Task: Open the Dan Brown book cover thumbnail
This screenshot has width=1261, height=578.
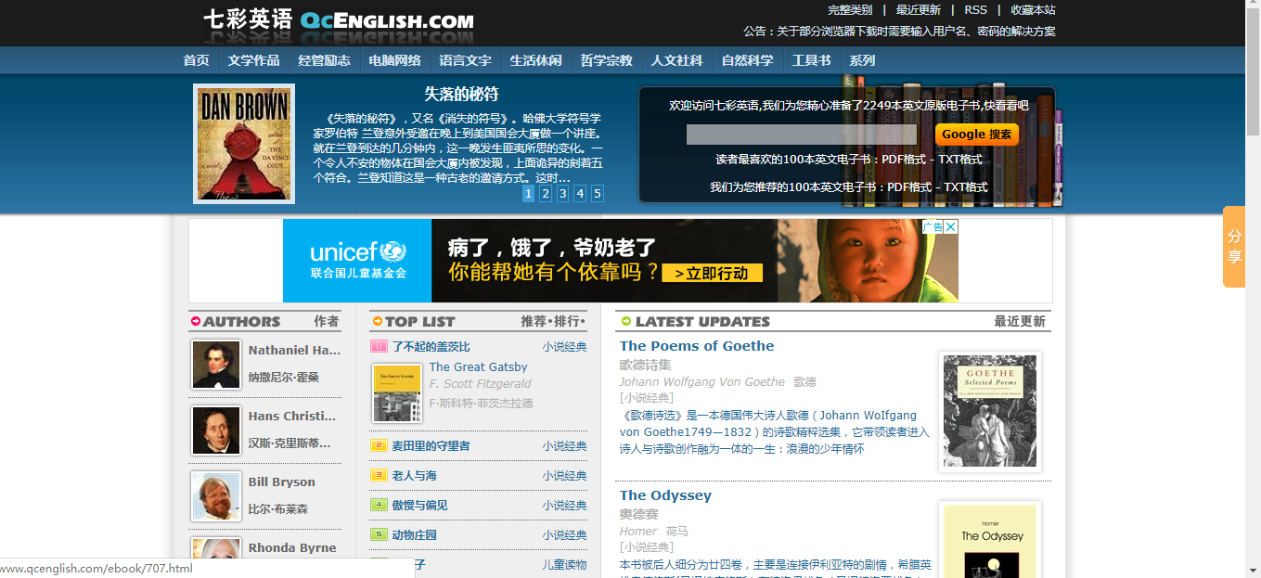Action: tap(244, 144)
